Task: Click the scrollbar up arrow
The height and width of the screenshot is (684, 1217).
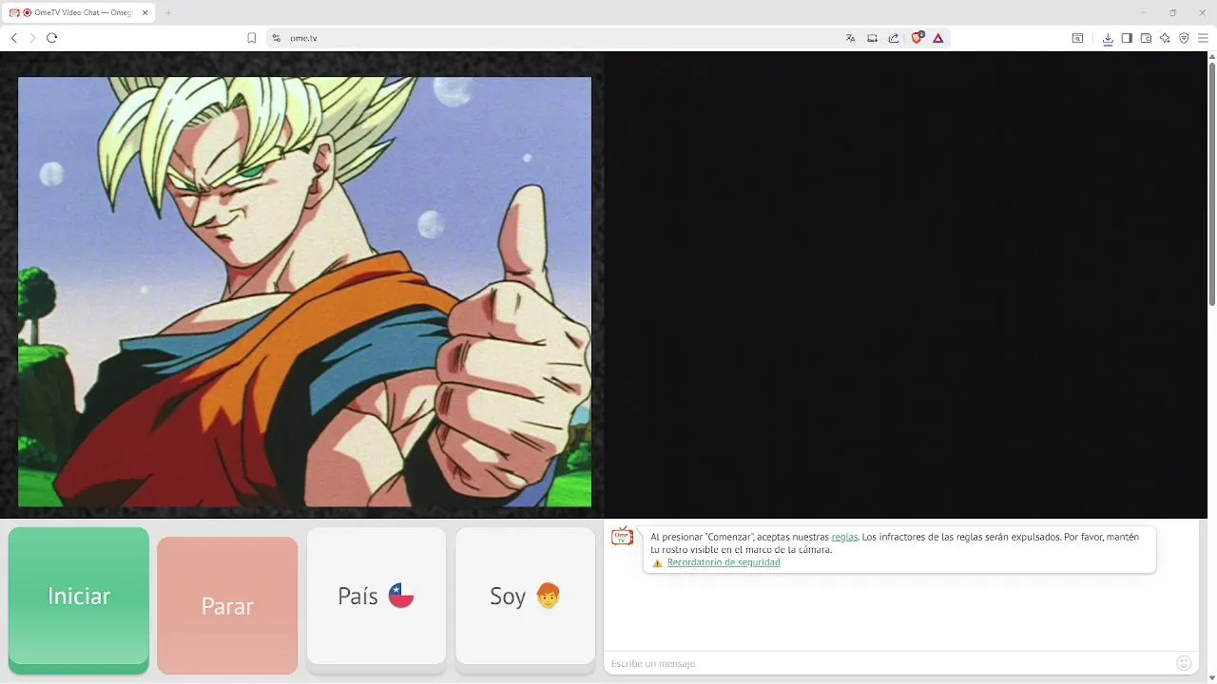Action: point(1211,57)
